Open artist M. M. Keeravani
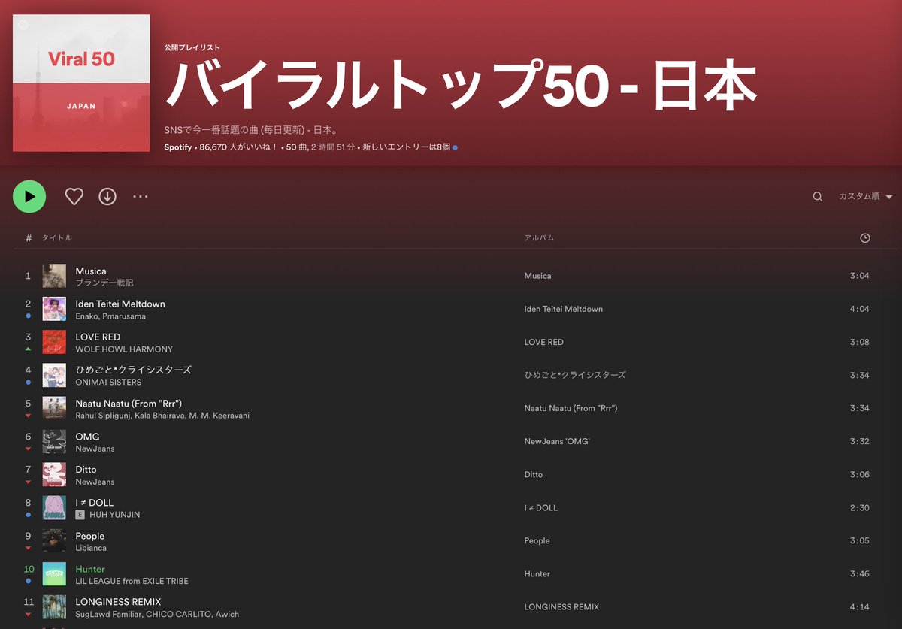Image resolution: width=902 pixels, height=629 pixels. click(221, 416)
